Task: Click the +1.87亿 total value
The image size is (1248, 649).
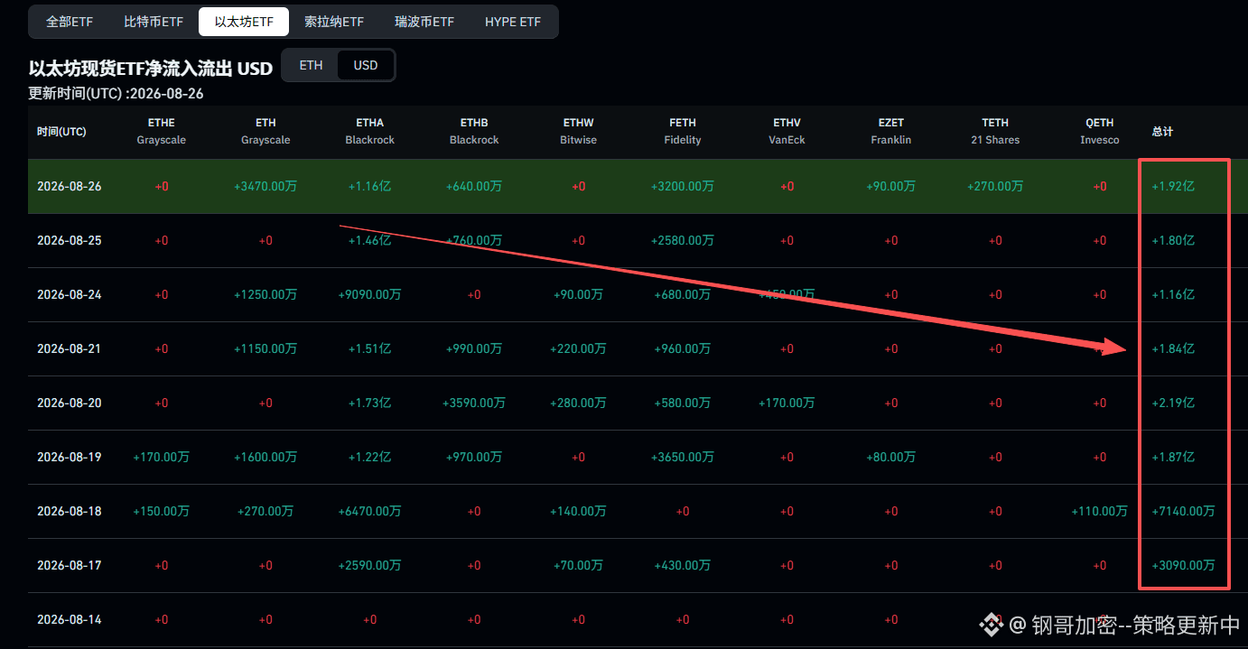Action: click(1173, 457)
